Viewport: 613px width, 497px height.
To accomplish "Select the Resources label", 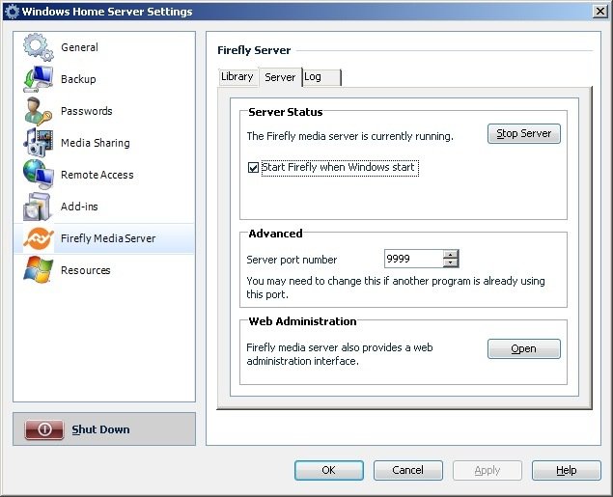I will [85, 270].
